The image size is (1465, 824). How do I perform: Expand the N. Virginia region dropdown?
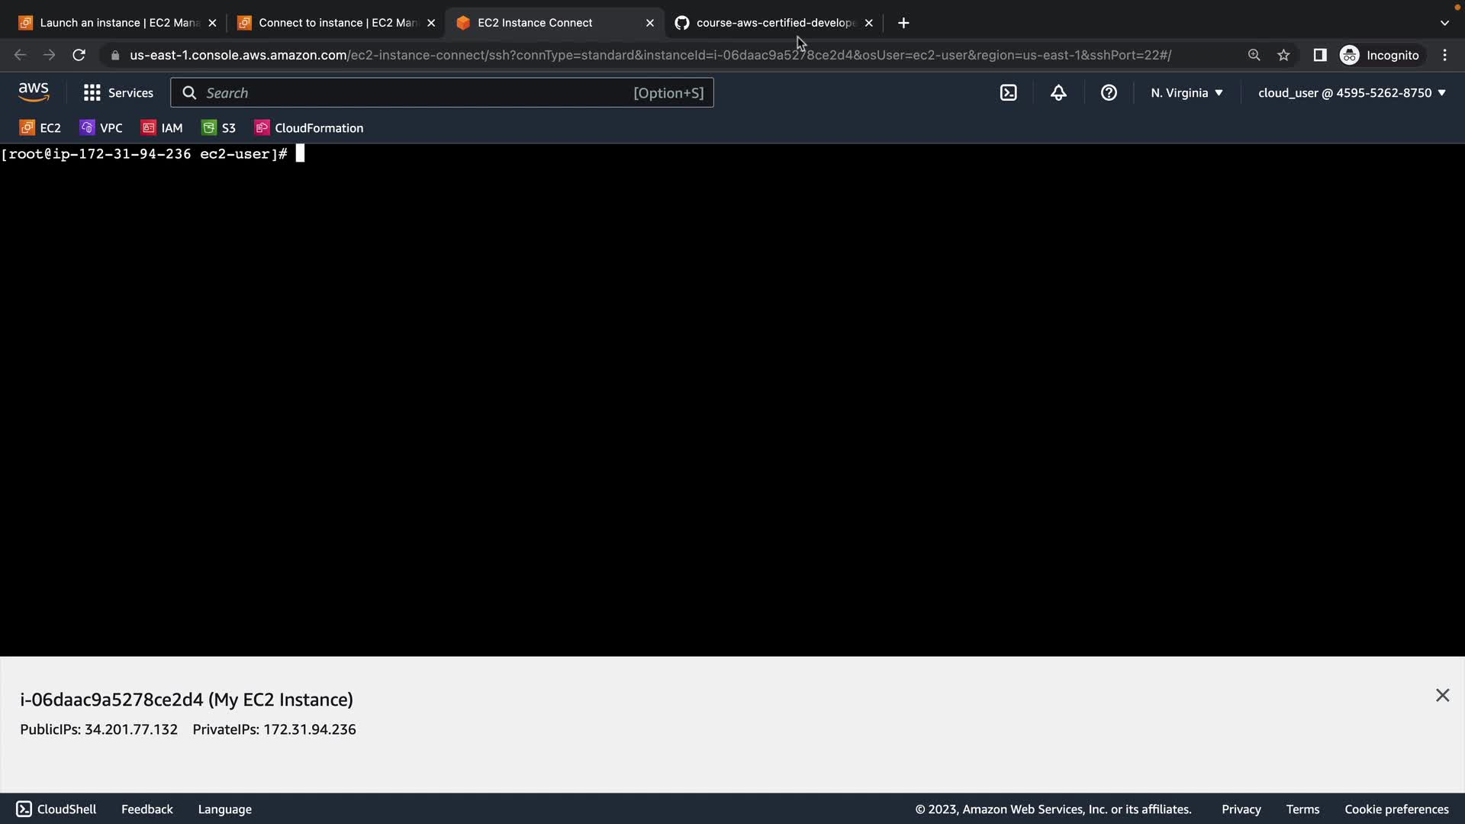click(1186, 92)
